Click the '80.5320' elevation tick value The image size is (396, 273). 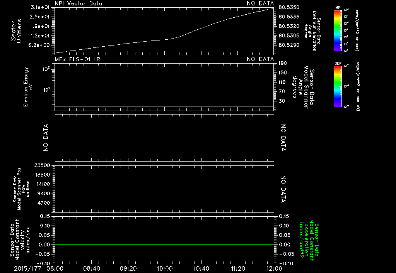point(289,26)
